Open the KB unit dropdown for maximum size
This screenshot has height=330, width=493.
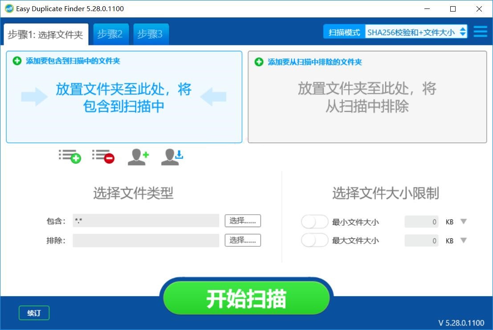pyautogui.click(x=463, y=240)
